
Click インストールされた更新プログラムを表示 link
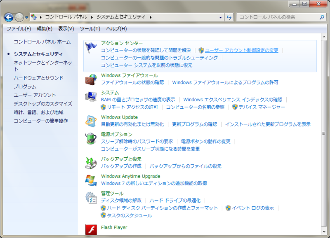[268, 124]
